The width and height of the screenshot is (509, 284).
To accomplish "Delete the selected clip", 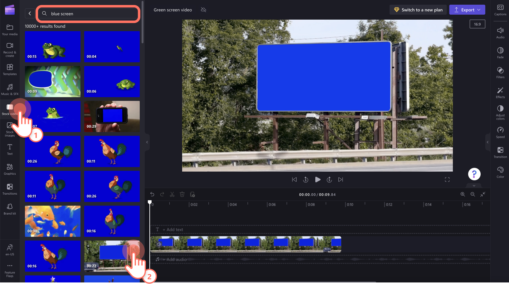I will (182, 195).
